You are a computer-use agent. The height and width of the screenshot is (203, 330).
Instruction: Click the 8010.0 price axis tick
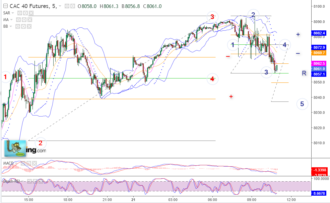pyautogui.click(x=319, y=143)
